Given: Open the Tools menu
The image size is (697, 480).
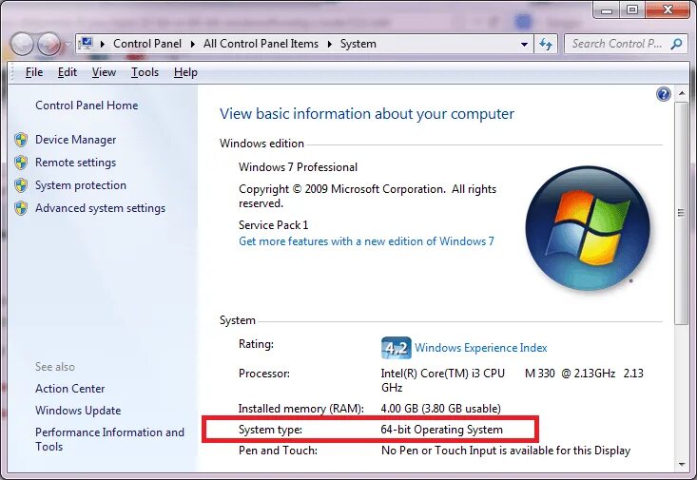Looking at the screenshot, I should (145, 72).
